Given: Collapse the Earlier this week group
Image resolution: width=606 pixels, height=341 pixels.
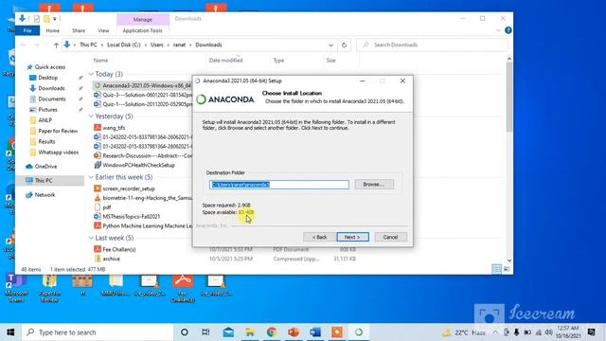Looking at the screenshot, I should coord(91,177).
